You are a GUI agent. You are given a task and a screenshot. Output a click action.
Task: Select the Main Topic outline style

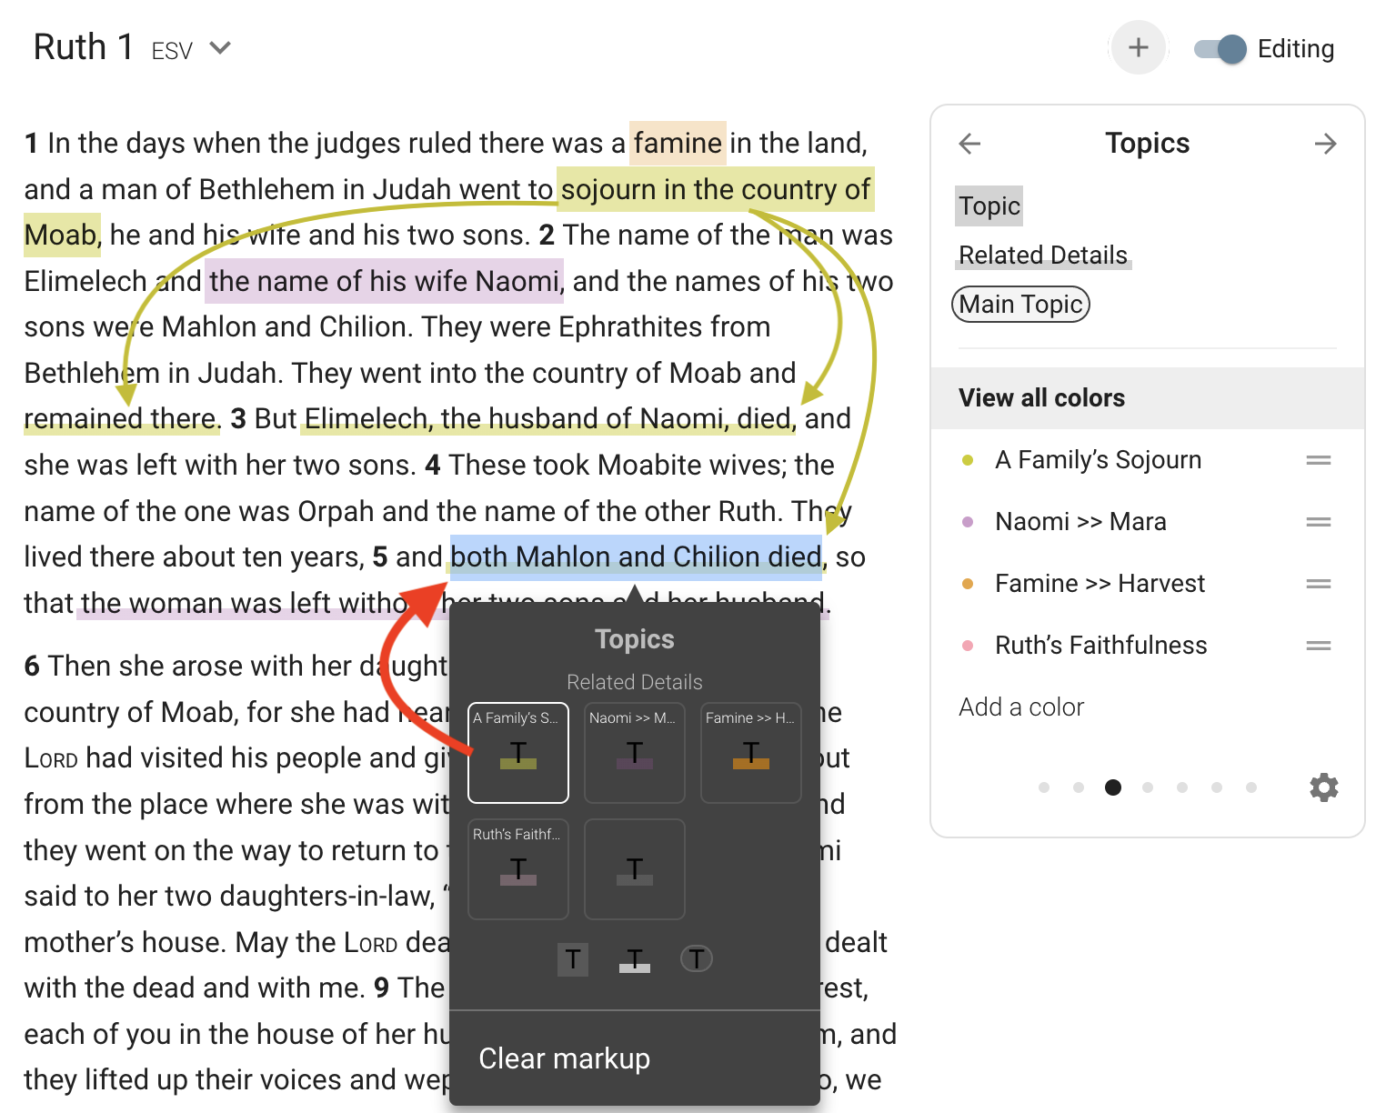point(1020,305)
